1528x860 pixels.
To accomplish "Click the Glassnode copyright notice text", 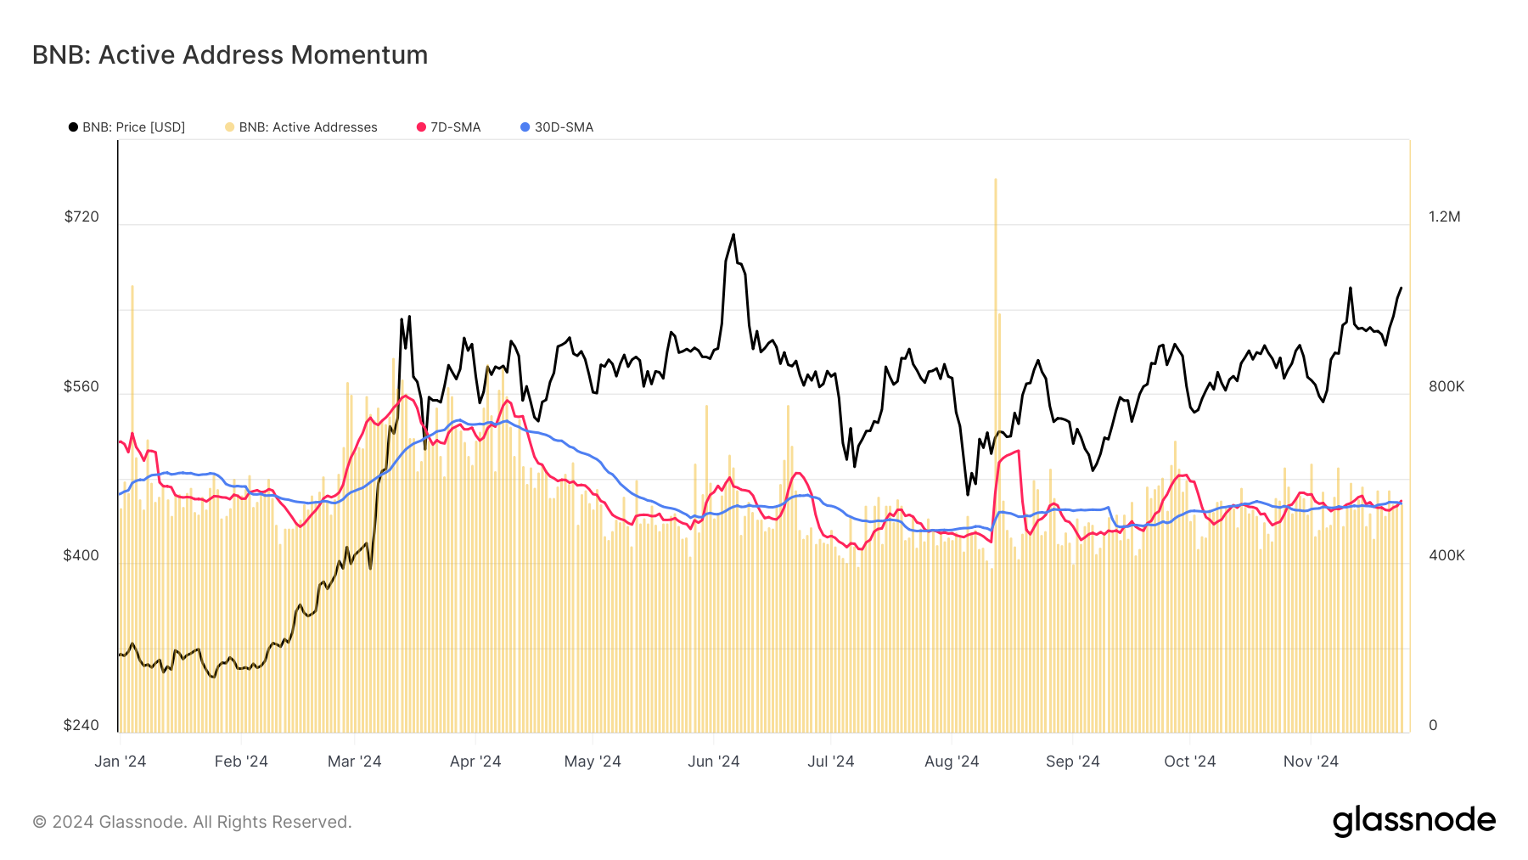I will [x=192, y=822].
